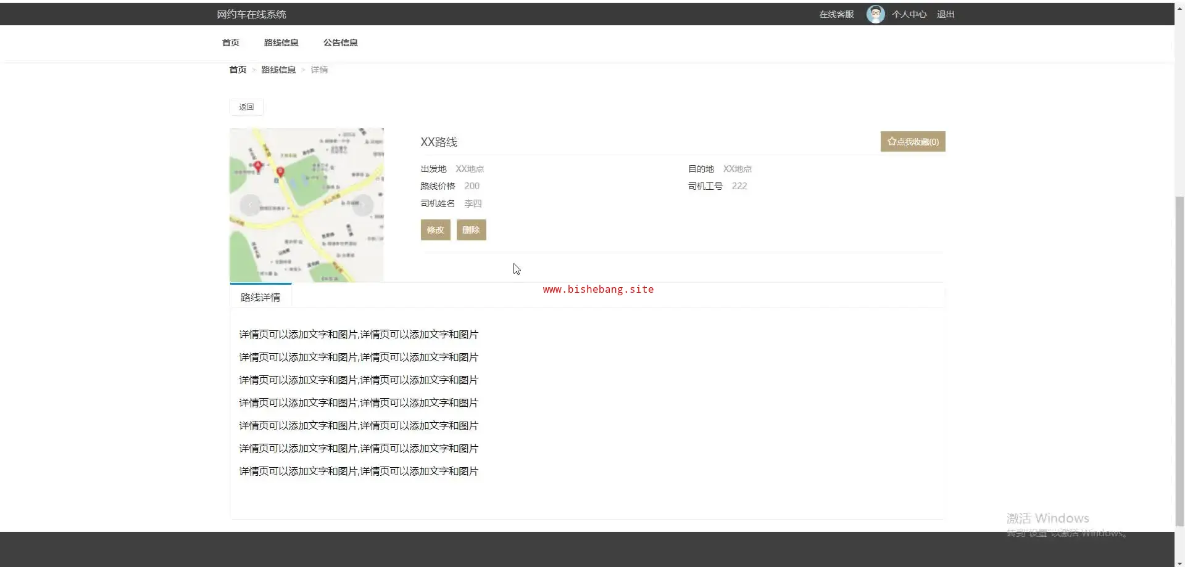1185x567 pixels.
Task: Go to 个人中心
Action: 909,14
